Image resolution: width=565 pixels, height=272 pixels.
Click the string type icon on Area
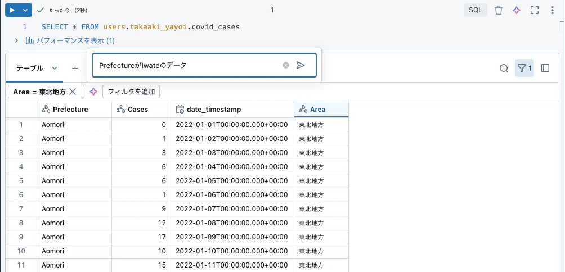coord(303,110)
